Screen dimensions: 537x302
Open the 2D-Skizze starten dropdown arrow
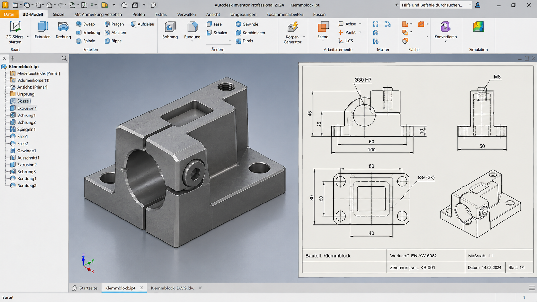[28, 37]
